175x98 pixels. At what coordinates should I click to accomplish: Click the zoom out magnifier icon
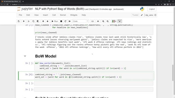tap(107, 21)
